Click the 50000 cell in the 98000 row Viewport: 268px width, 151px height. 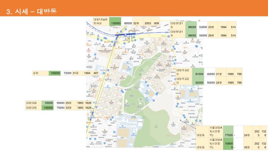click(202, 34)
